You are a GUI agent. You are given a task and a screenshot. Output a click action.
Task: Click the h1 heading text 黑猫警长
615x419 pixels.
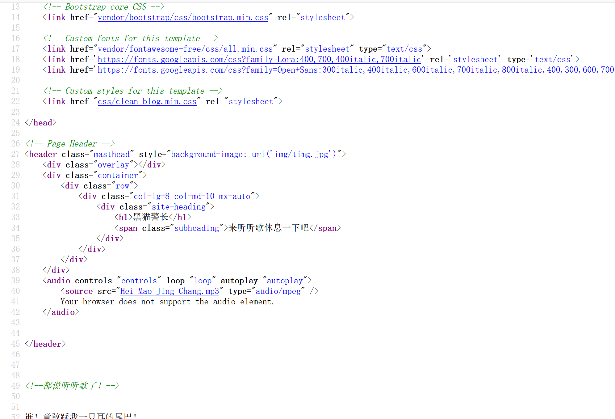[x=151, y=217]
